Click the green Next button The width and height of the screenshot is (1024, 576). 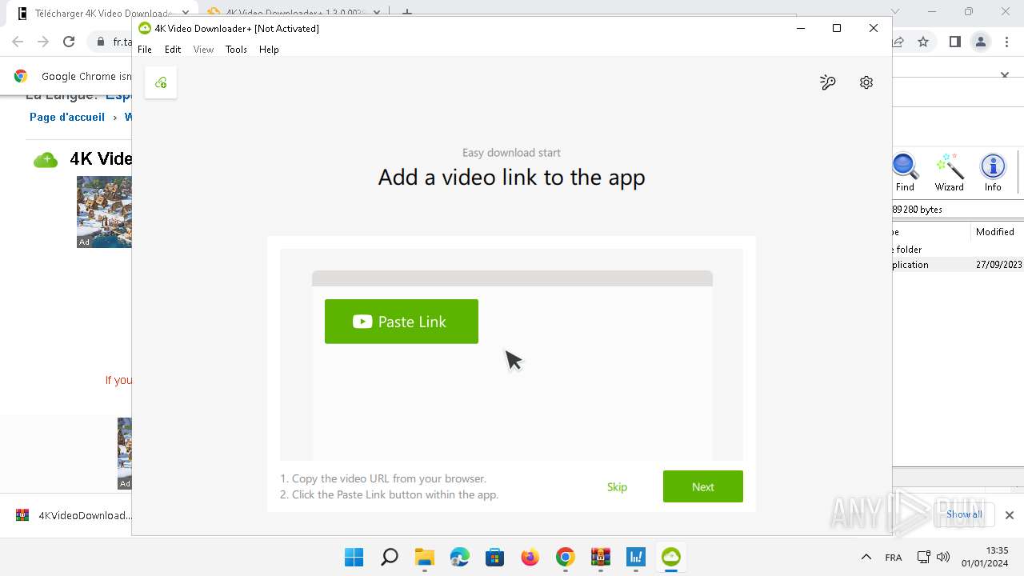coord(703,486)
